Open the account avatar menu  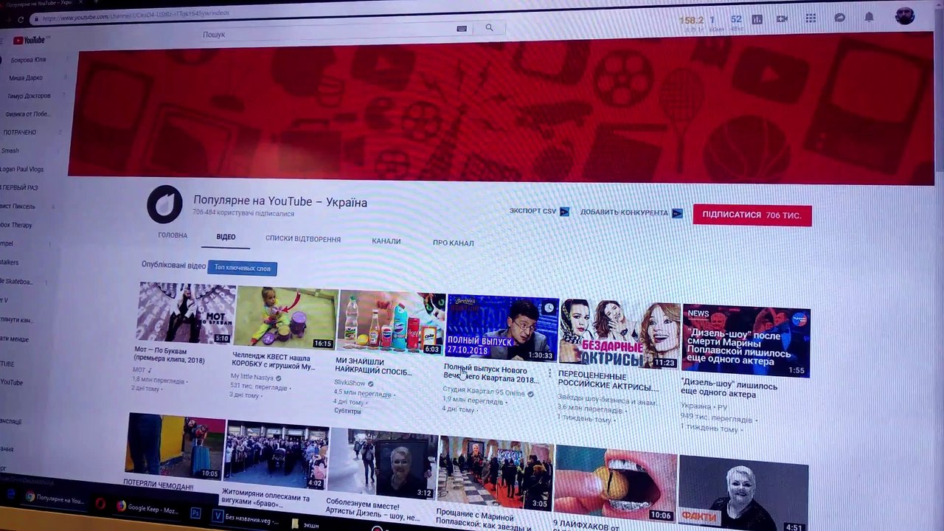pos(905,15)
